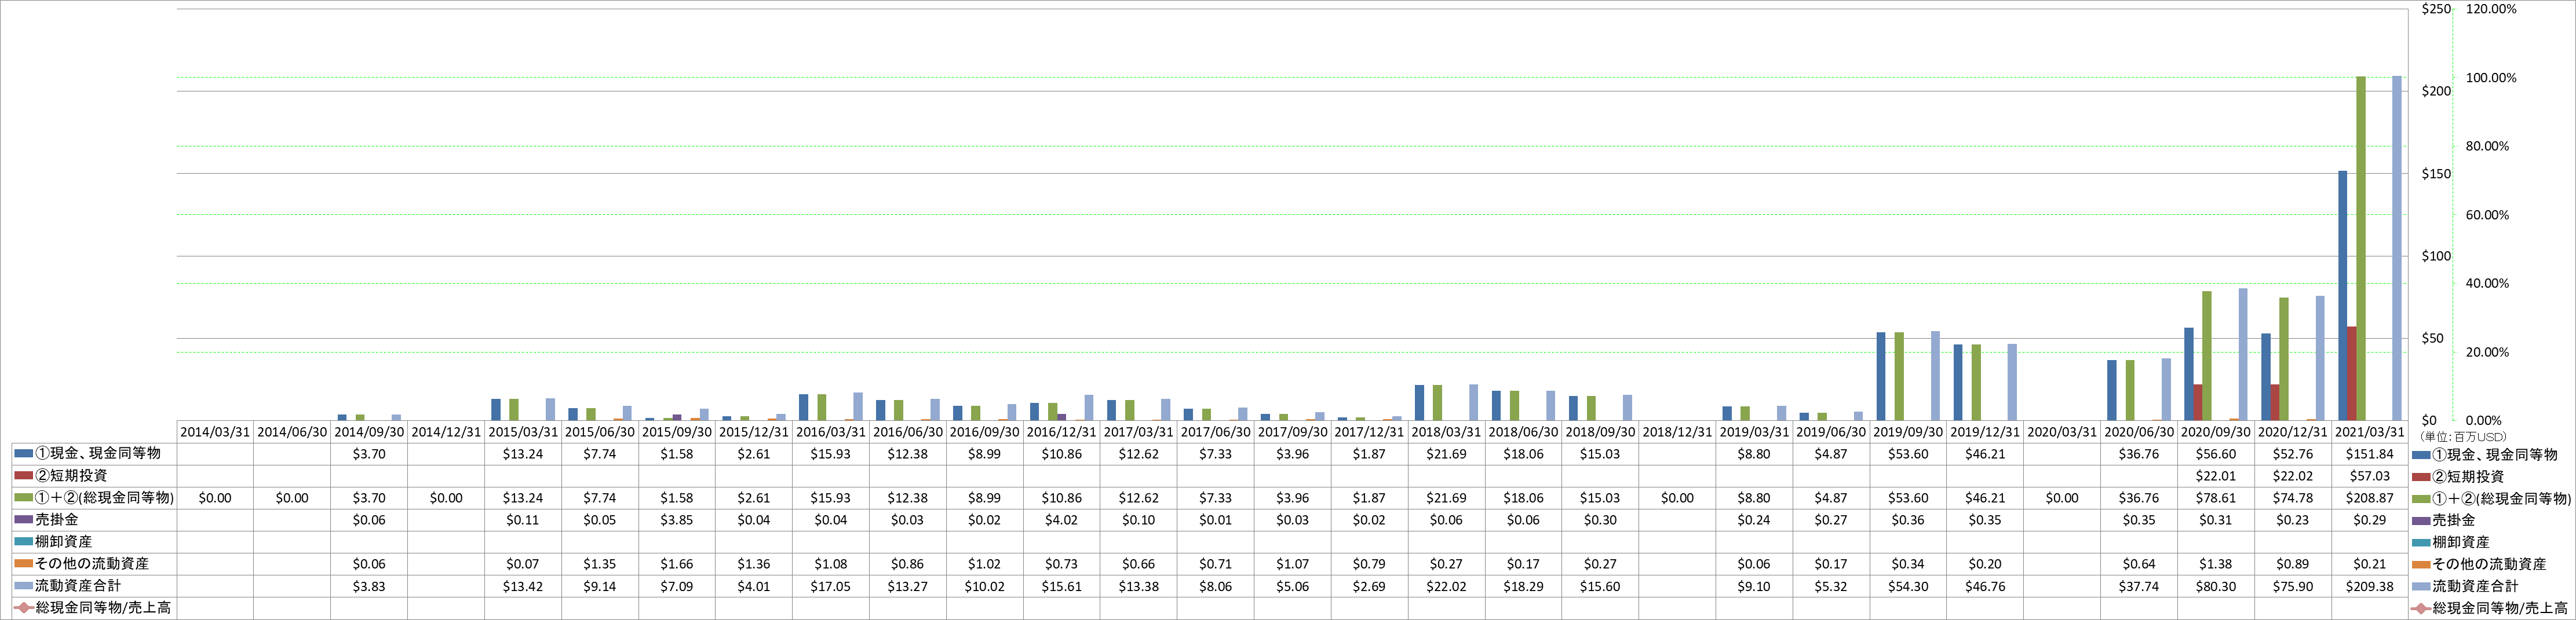Click green swatch beside left ①+②(総現金同等物) label

23,497
